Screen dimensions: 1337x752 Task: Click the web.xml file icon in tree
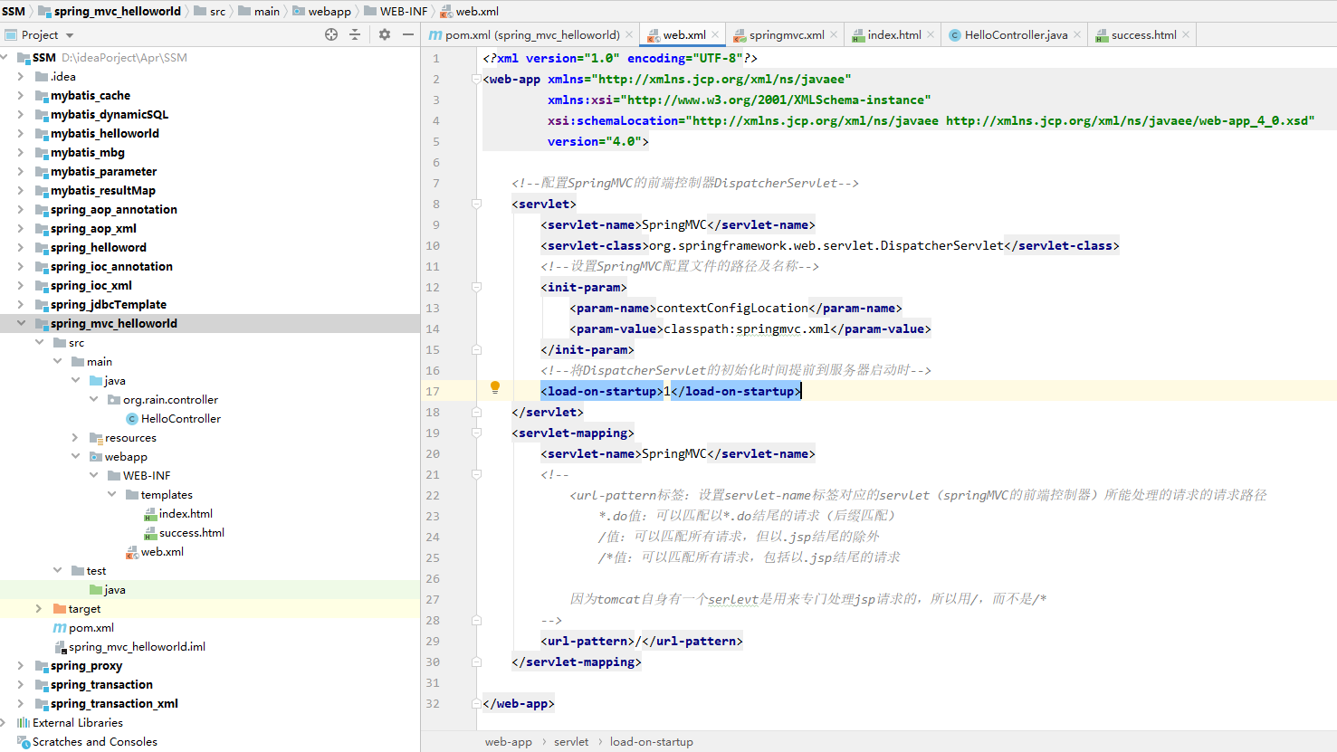pos(132,552)
